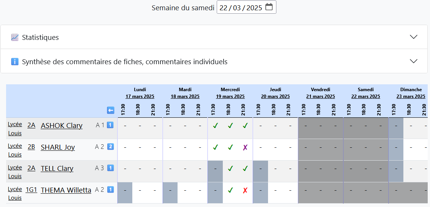Click the blue badge next to ASHOK Clary
This screenshot has height=207, width=430.
point(110,125)
